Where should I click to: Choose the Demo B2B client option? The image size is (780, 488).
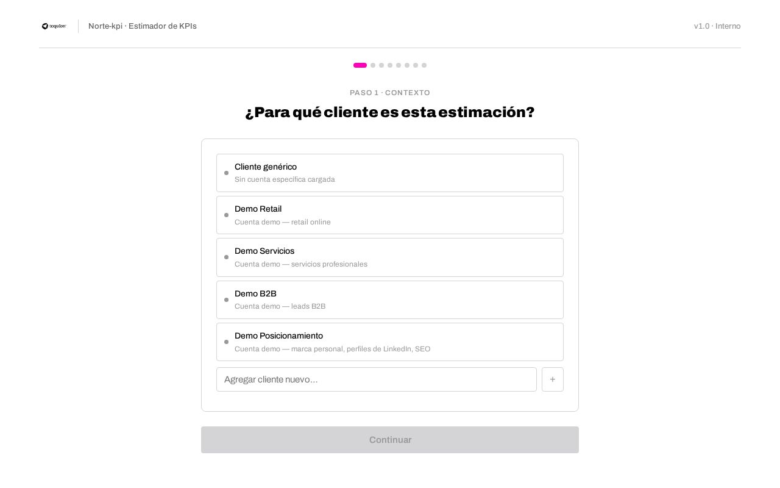pos(390,300)
